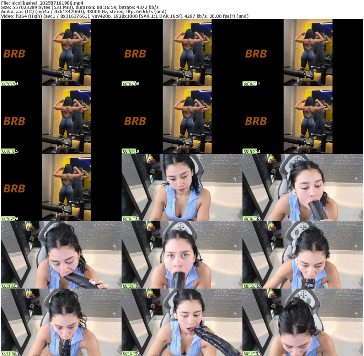Click the 'Video: h264 (High)' header line
The height and width of the screenshot is (356, 364).
[x=125, y=16]
